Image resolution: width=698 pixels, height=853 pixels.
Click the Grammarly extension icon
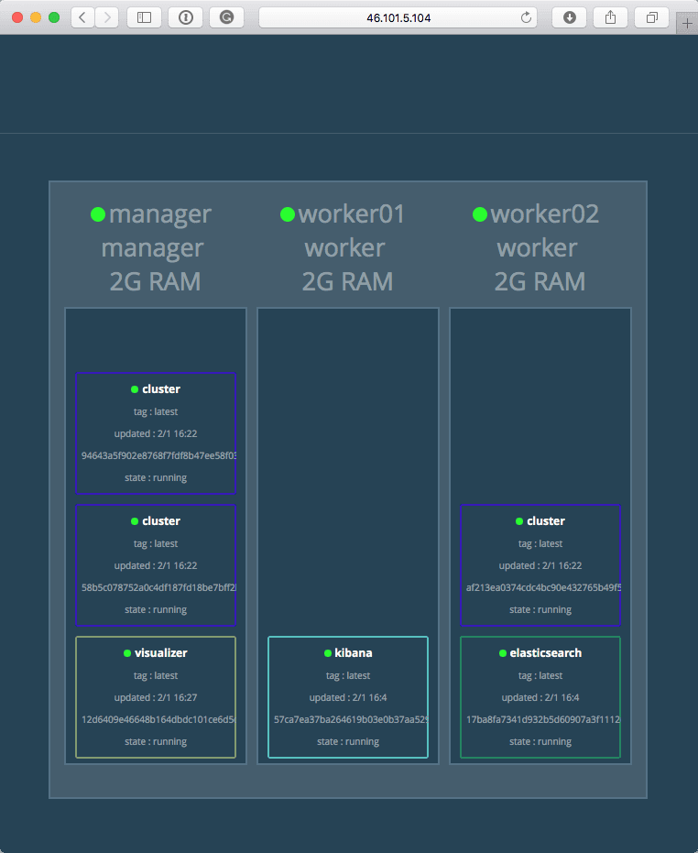pos(226,17)
